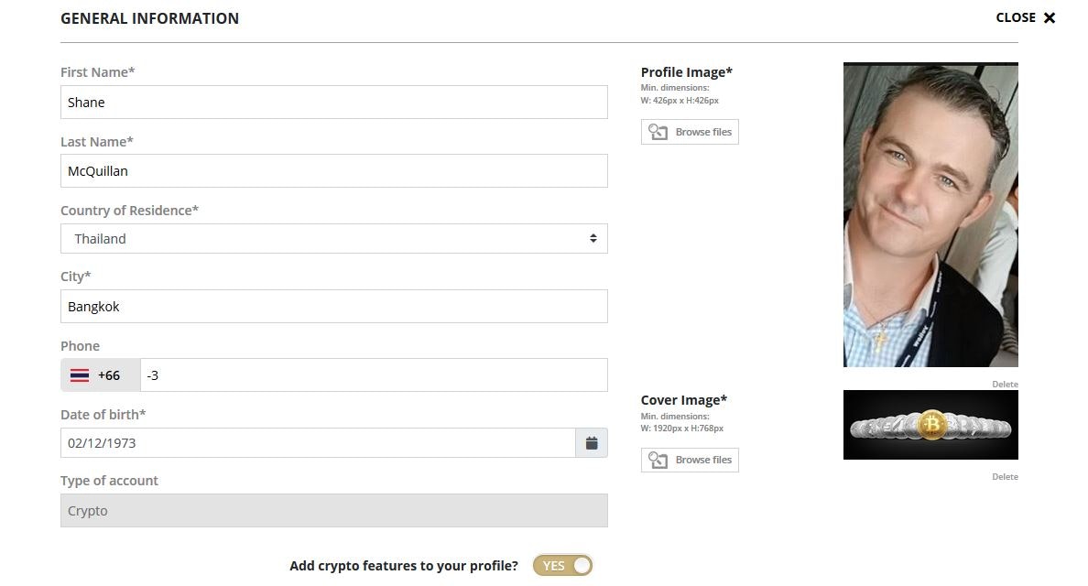Click the Profile Image browse files icon
The height and width of the screenshot is (586, 1088).
pyautogui.click(x=658, y=132)
